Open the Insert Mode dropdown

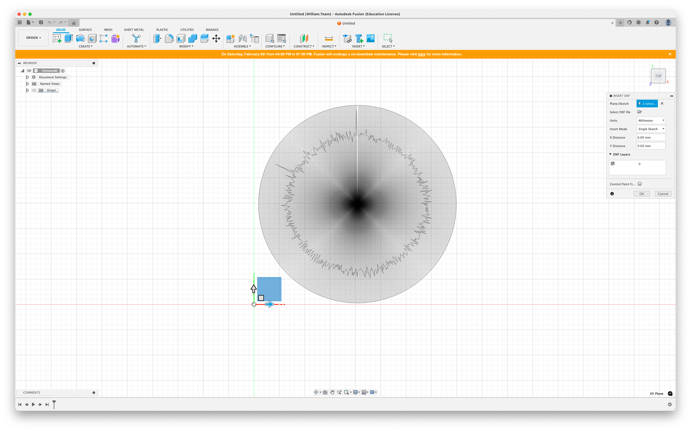[651, 129]
